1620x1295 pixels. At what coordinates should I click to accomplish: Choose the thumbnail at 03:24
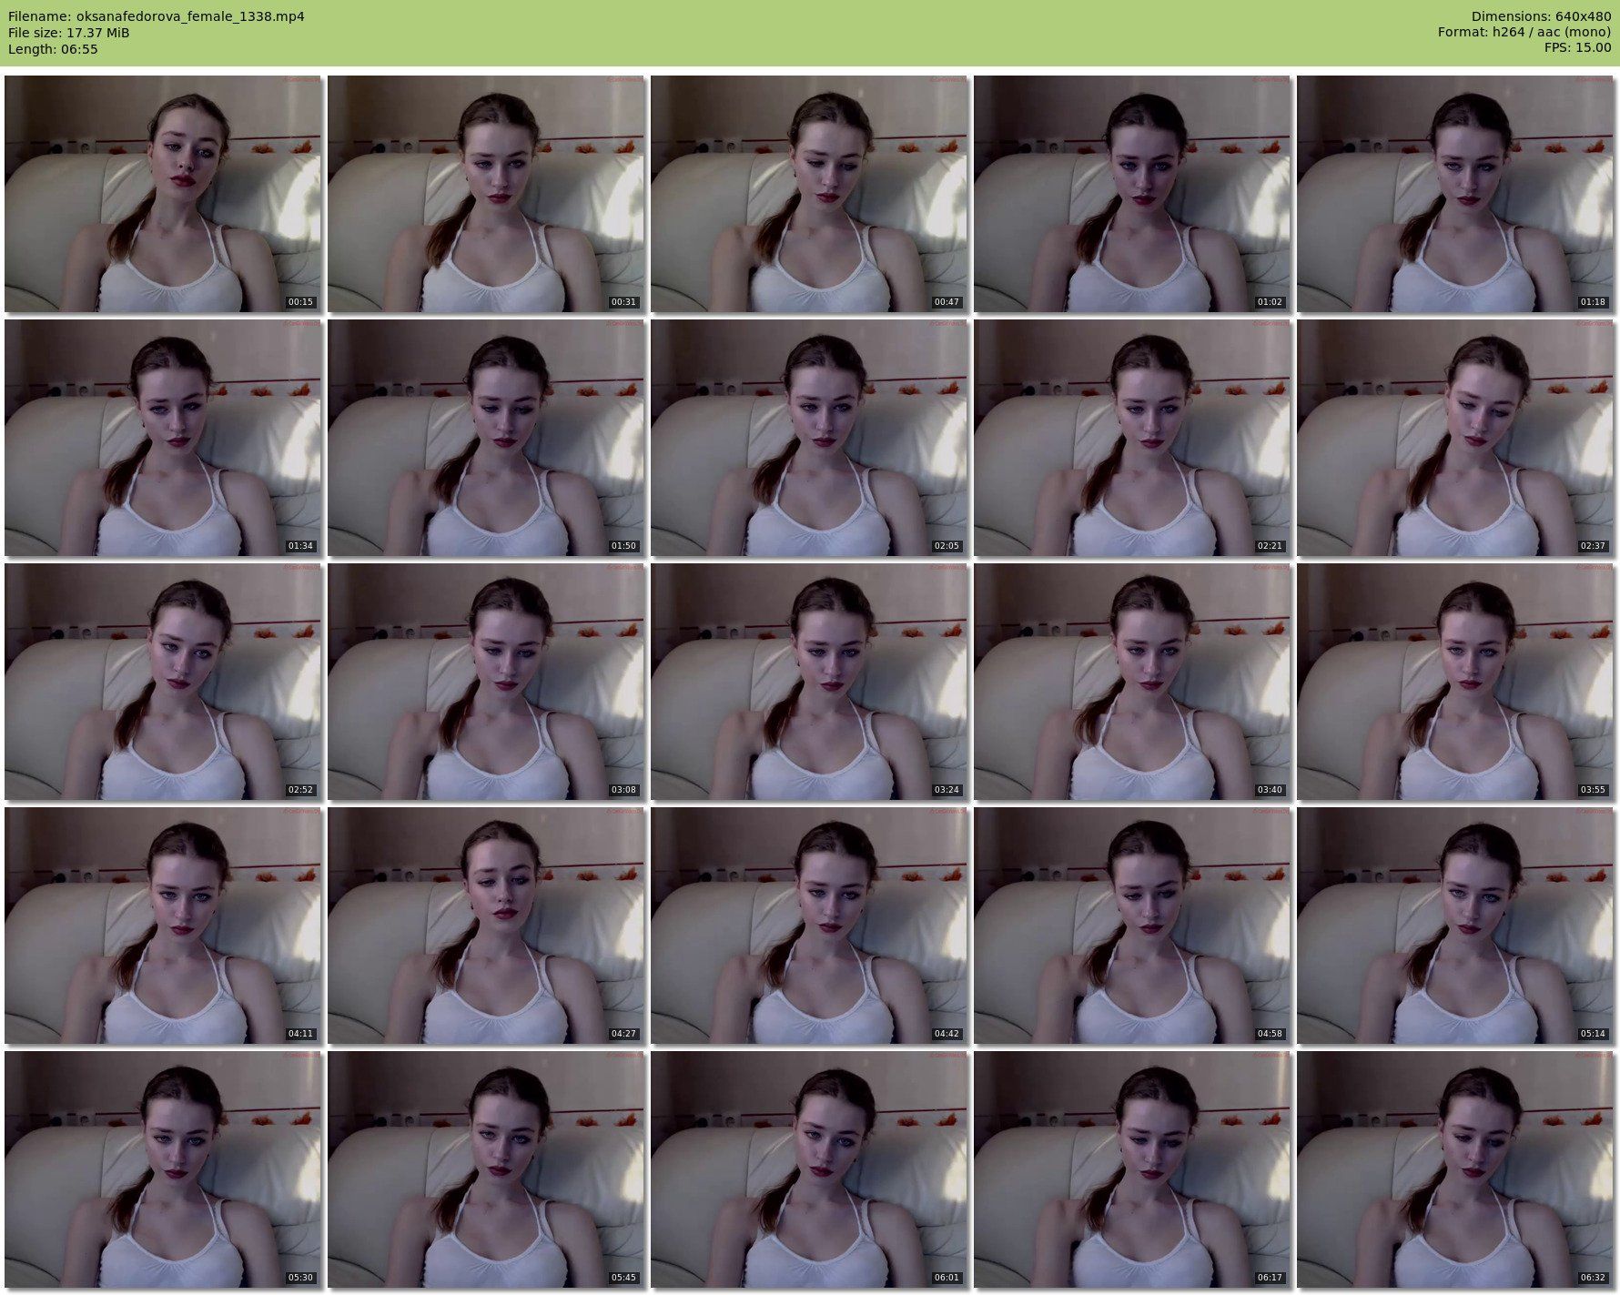coord(809,682)
